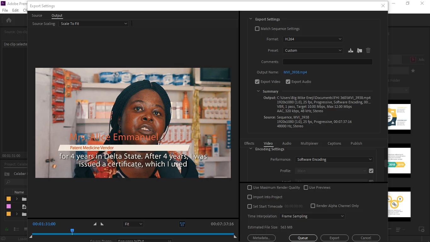Open the File menu
This screenshot has height=242, width=430.
[x=5, y=10]
